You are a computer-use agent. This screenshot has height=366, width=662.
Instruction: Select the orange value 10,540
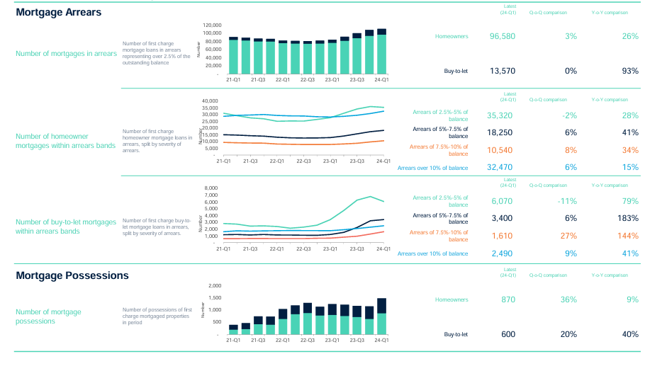[500, 150]
